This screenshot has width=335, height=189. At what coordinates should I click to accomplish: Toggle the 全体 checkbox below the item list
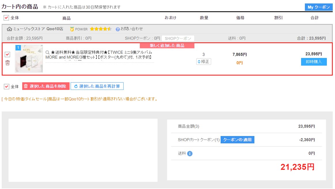point(6,86)
